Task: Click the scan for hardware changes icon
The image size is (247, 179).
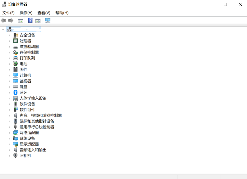Action: 48,21
